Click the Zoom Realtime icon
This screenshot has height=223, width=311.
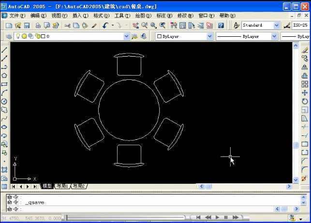pyautogui.click(x=145, y=25)
